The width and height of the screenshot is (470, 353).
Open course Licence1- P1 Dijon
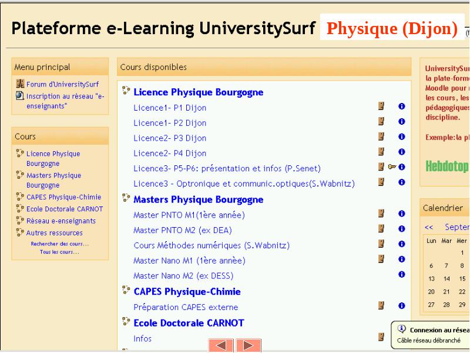[x=170, y=108]
